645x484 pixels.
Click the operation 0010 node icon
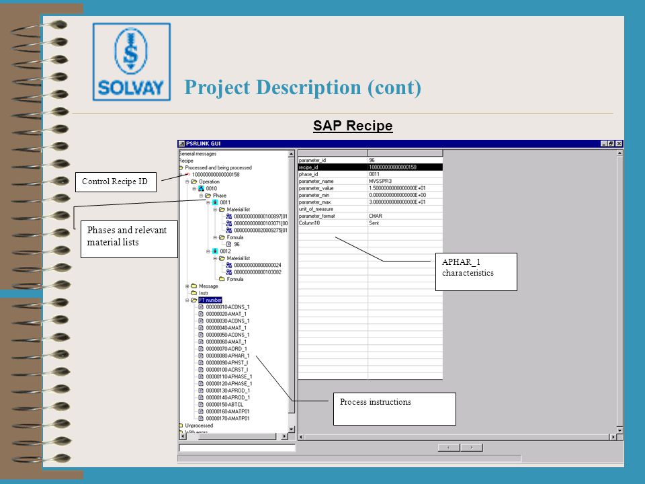(201, 188)
